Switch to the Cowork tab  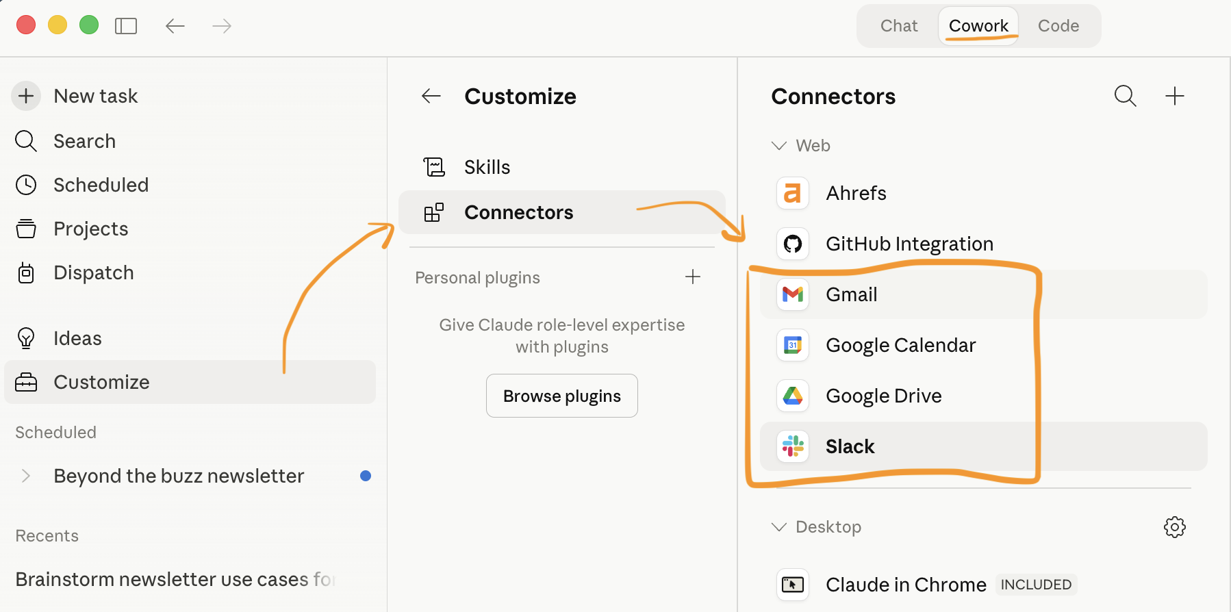[x=978, y=26]
